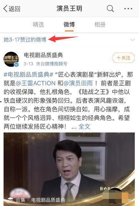Tap the 合集 stack icon on the video
Image resolution: width=139 pixels, height=206 pixels.
(x=10, y=200)
